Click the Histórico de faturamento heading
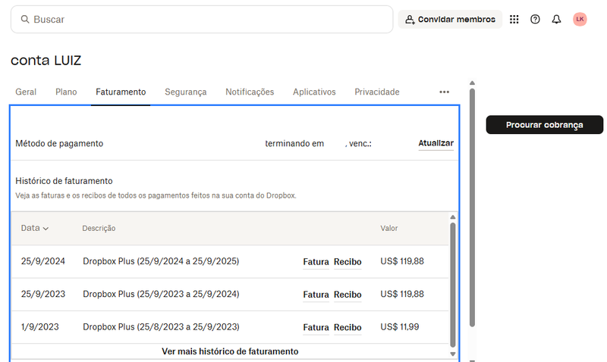The width and height of the screenshot is (607, 362). (x=64, y=181)
